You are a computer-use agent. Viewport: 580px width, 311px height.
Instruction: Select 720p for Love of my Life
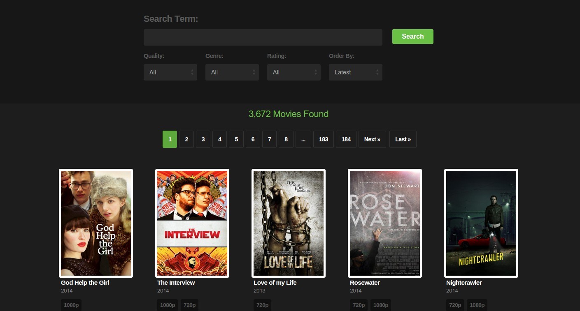pos(263,305)
